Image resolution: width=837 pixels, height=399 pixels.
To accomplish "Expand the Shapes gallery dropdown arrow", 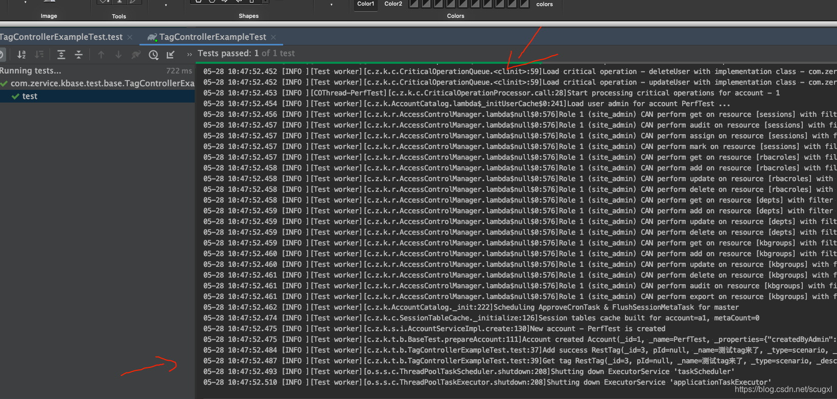I will point(265,2).
